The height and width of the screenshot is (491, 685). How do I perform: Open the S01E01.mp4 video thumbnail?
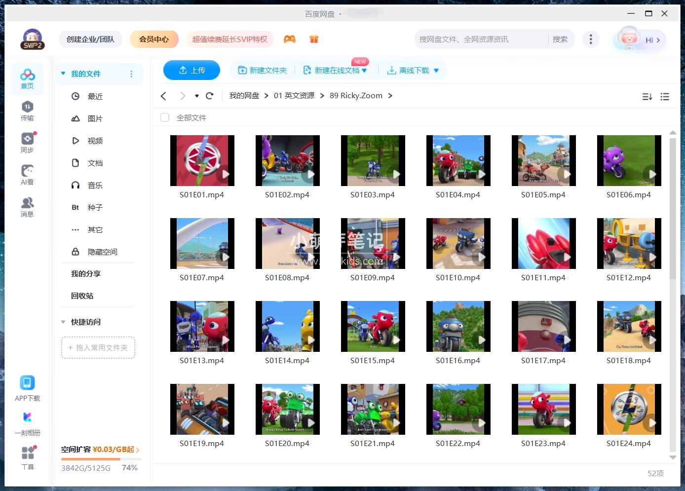(x=202, y=160)
